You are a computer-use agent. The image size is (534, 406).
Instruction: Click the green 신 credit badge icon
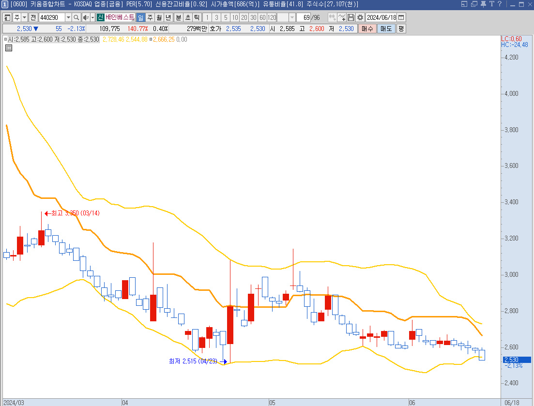point(101,17)
